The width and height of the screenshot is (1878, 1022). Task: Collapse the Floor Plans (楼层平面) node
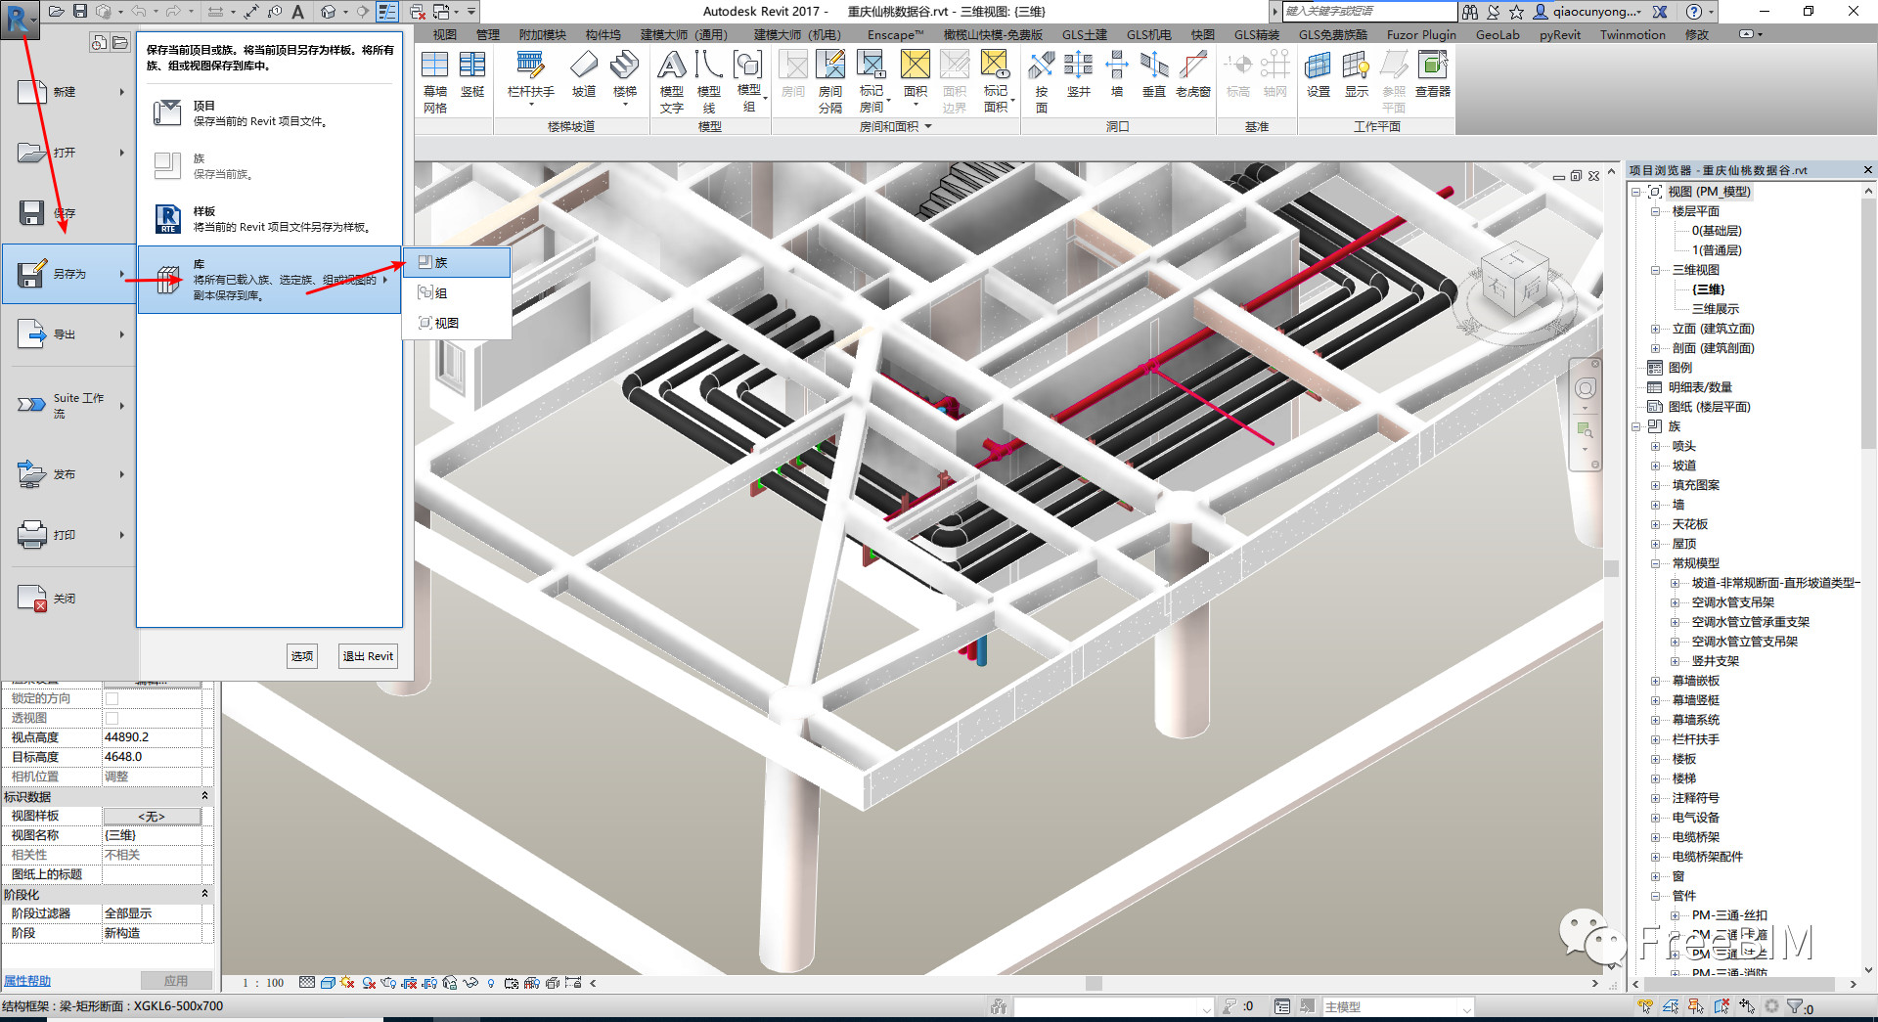[1655, 211]
